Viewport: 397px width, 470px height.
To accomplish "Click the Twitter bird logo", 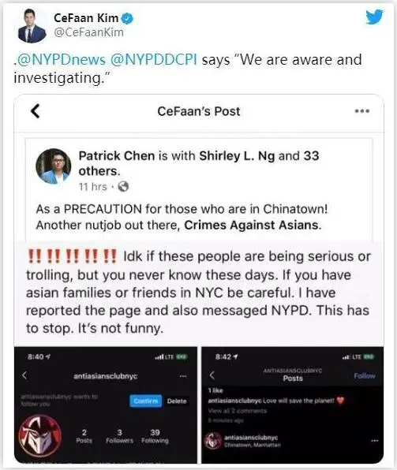I will [374, 17].
